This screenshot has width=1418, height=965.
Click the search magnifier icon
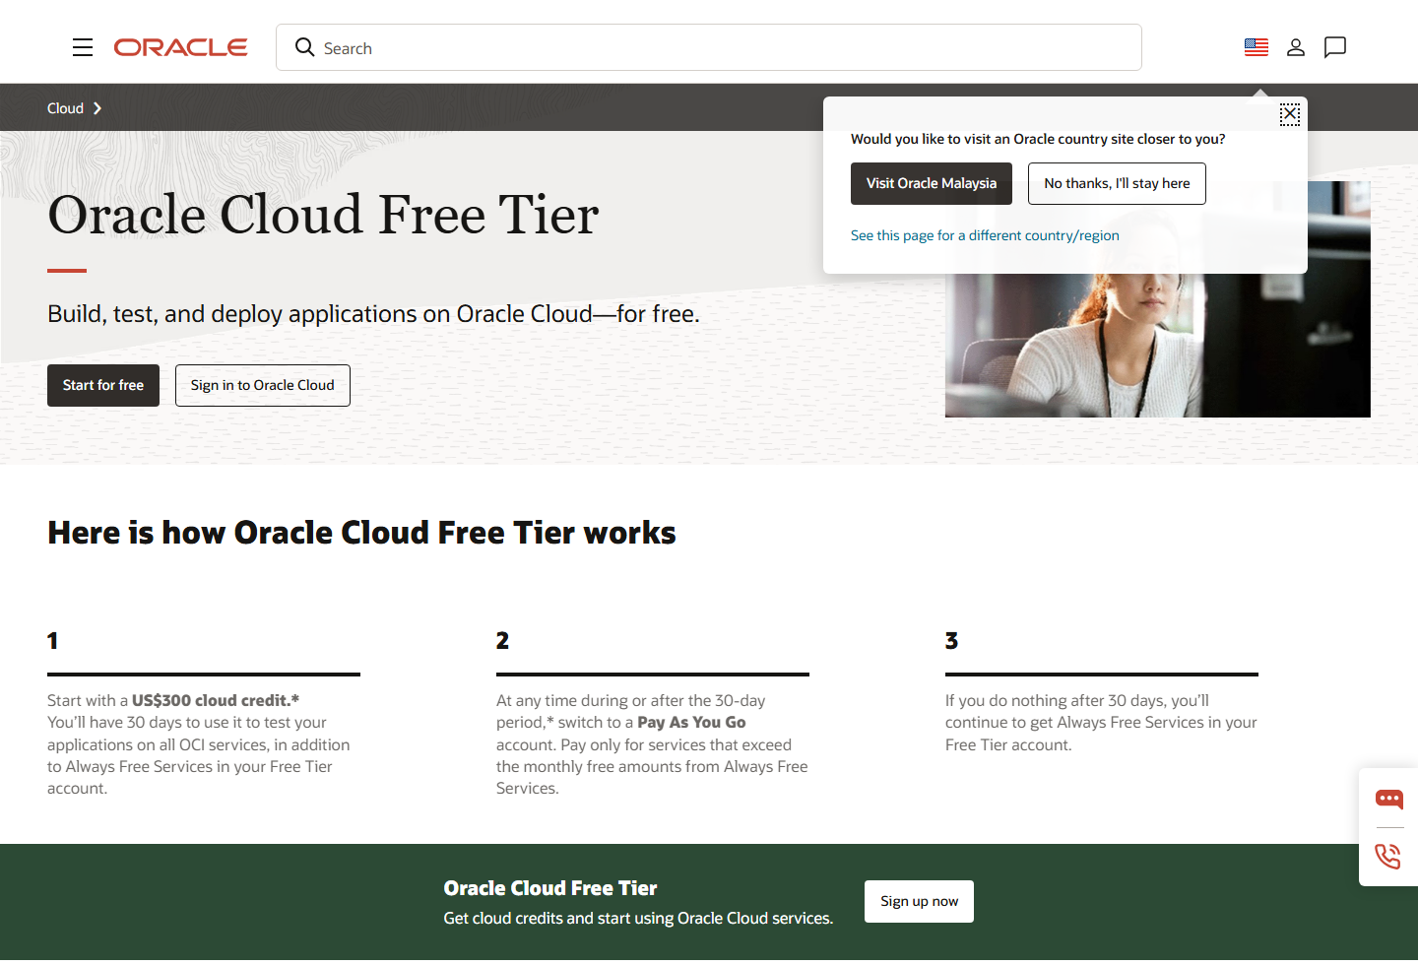pos(305,47)
